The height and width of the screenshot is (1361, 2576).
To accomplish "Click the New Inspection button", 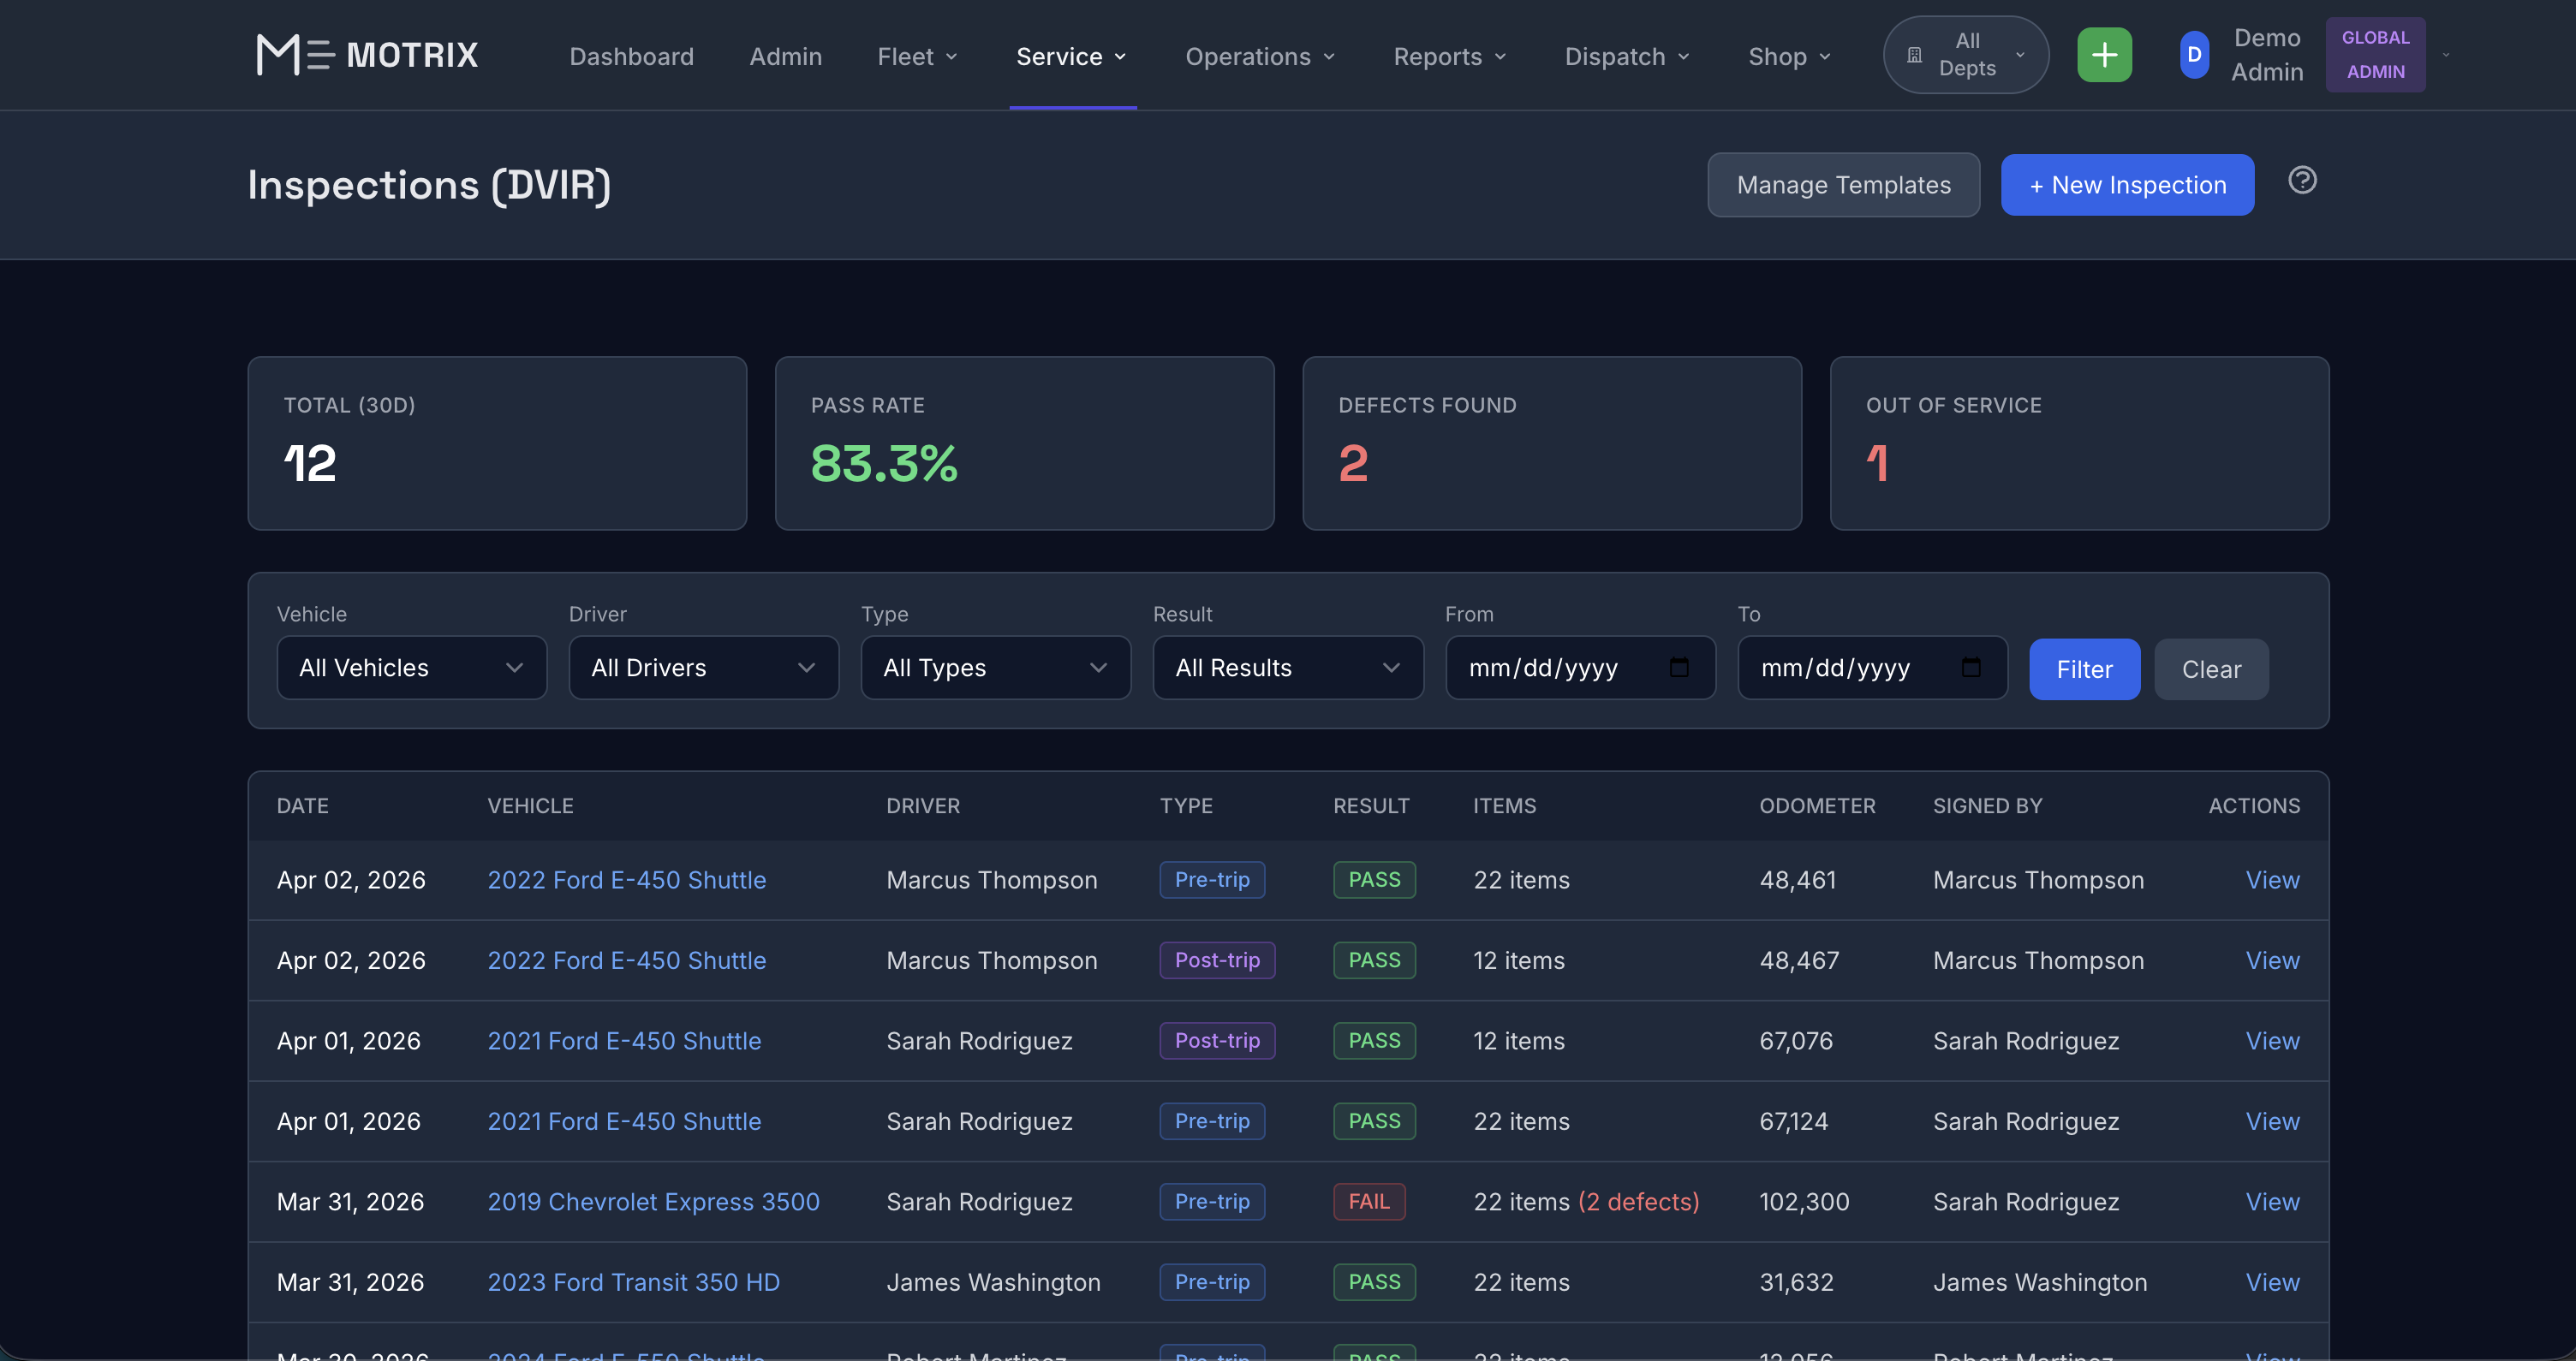I will 2127,185.
